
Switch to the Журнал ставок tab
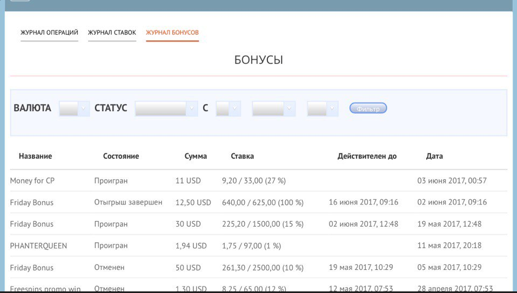pos(112,32)
